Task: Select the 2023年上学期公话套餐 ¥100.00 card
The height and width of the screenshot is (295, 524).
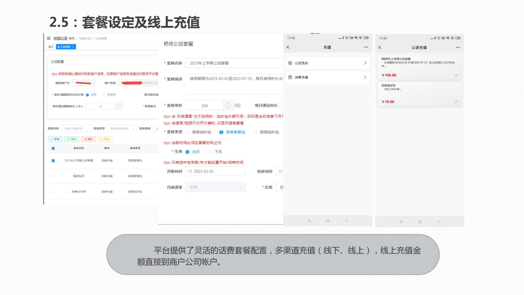Action: point(419,67)
